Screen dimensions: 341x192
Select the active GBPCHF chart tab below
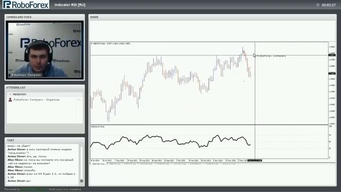coord(98,164)
